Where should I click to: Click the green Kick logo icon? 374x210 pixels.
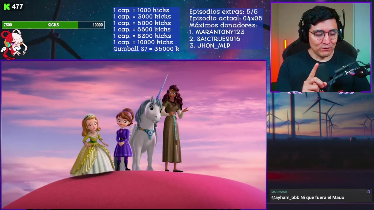click(7, 7)
